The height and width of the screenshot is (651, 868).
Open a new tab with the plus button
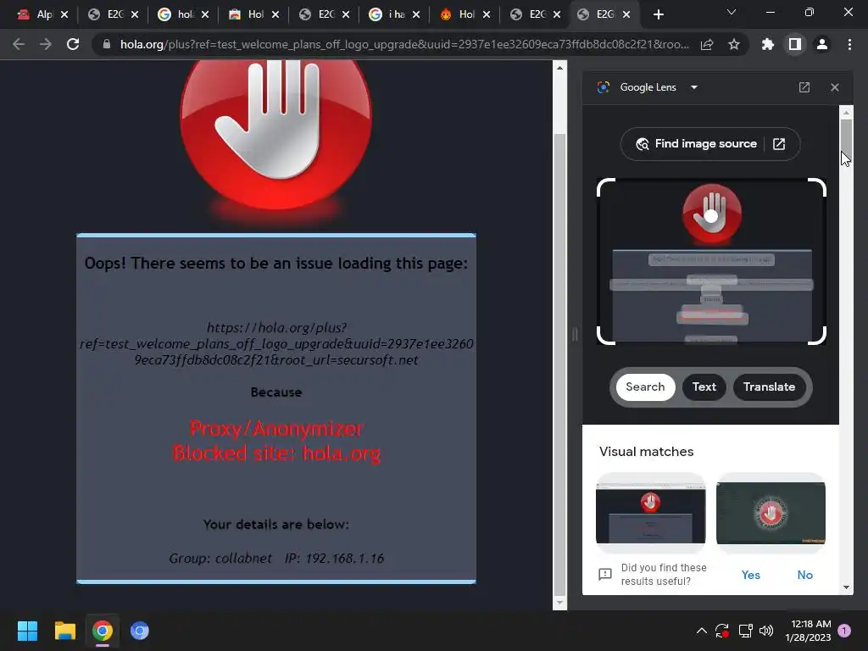658,14
